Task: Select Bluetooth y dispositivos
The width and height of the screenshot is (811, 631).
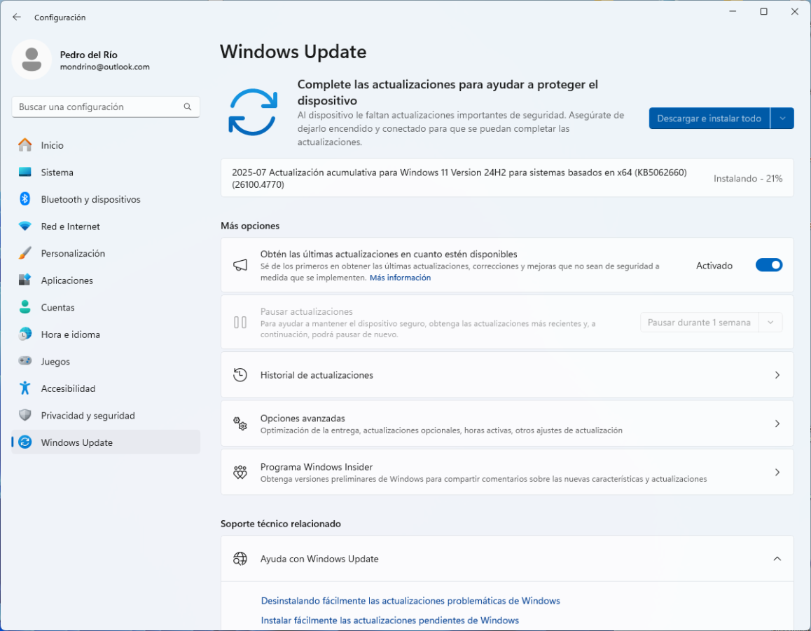Action: (106, 199)
